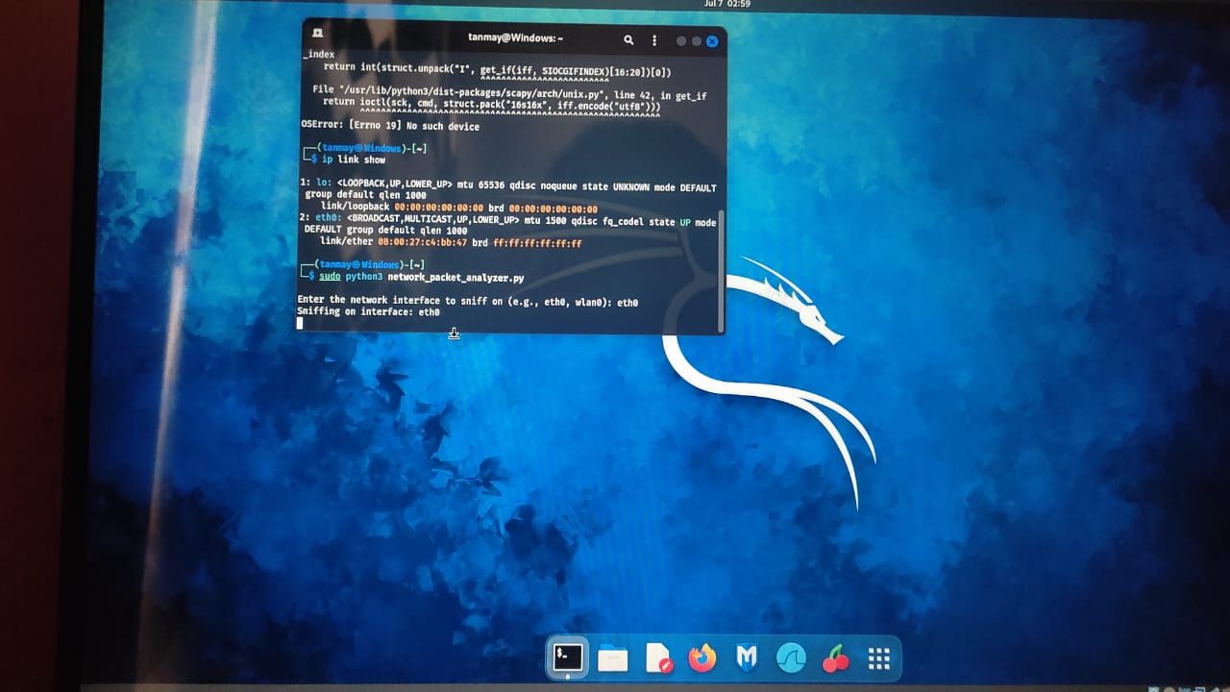Click the terminal icon in the titlebar

tap(318, 34)
